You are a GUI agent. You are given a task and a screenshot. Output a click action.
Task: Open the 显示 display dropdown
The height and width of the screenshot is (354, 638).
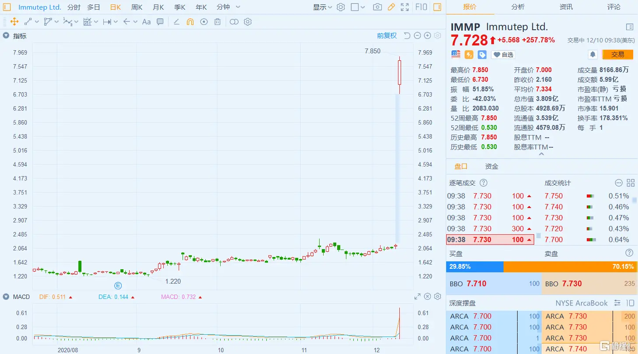tap(322, 7)
